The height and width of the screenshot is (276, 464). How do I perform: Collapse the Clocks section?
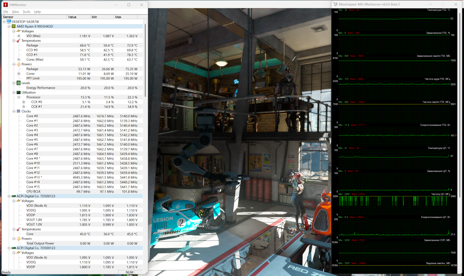[x=14, y=111]
